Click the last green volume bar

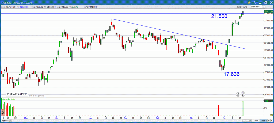(243, 108)
